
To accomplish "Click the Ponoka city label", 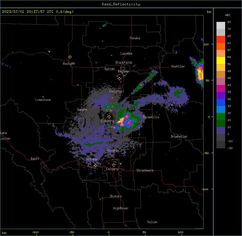I will [135, 38].
